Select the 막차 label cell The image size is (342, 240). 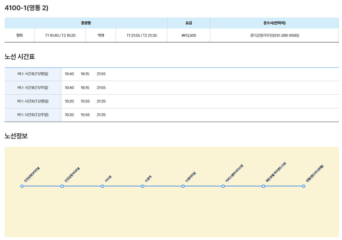tap(101, 35)
